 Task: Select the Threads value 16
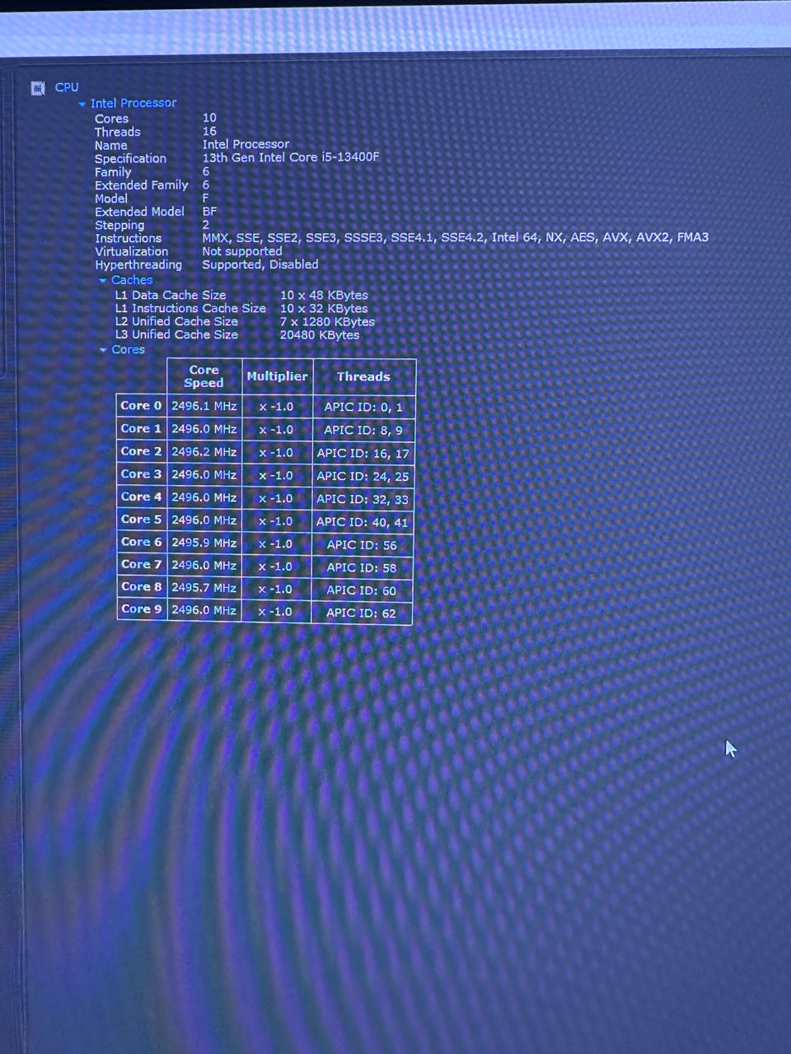click(x=209, y=131)
